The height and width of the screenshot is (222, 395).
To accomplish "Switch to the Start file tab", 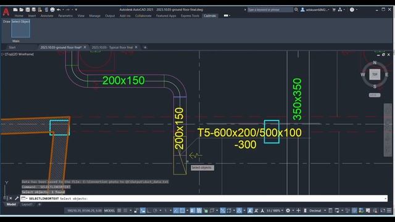I will pyautogui.click(x=12, y=47).
